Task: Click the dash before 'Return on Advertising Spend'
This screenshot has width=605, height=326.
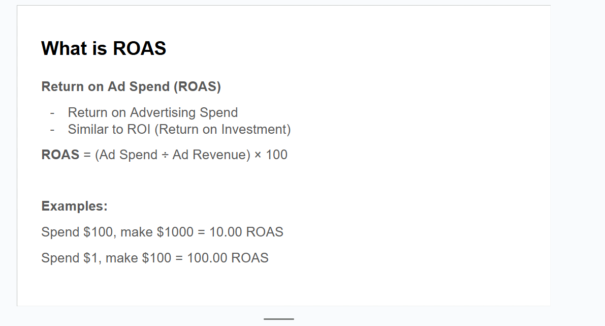Action: 52,112
